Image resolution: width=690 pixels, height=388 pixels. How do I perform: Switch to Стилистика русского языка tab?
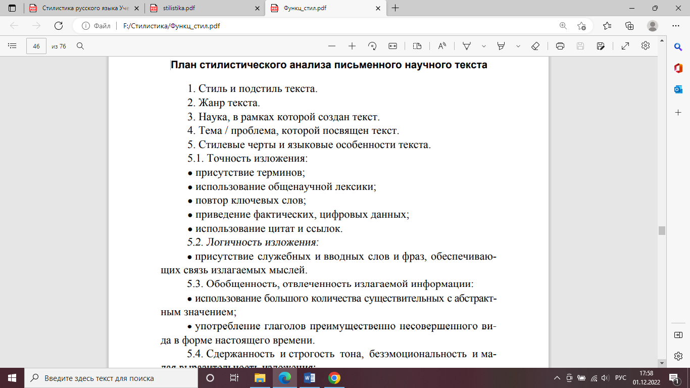coord(83,8)
